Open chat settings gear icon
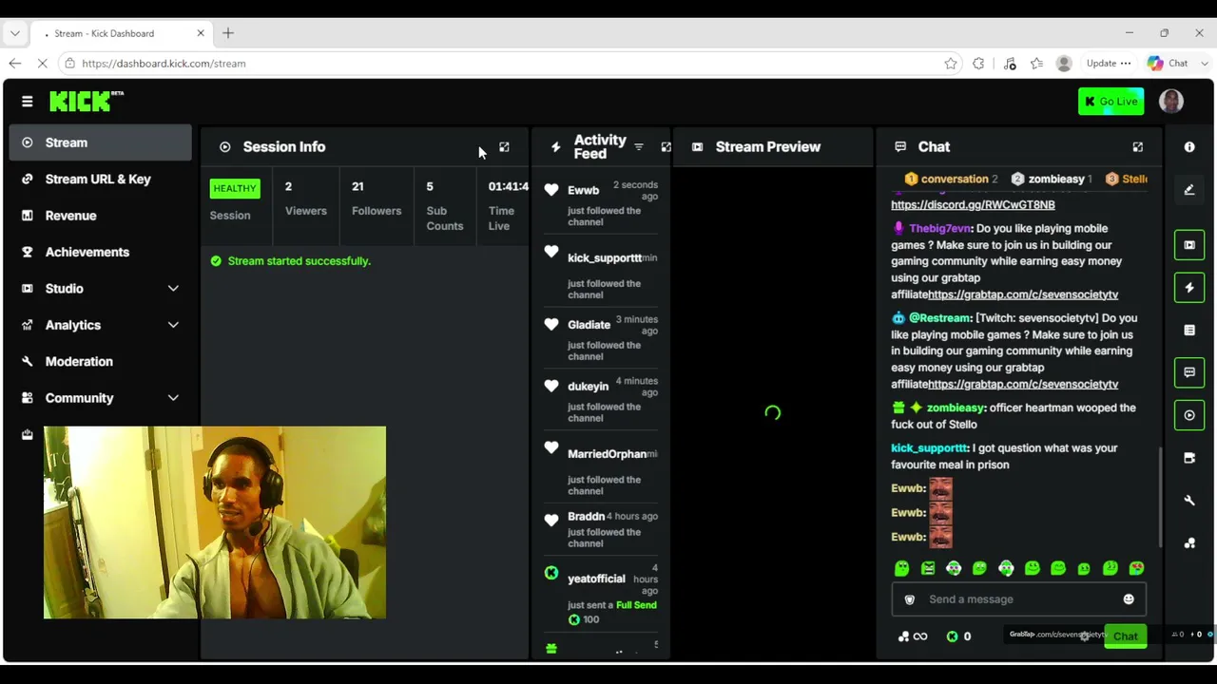This screenshot has height=684, width=1217. pos(1085,636)
